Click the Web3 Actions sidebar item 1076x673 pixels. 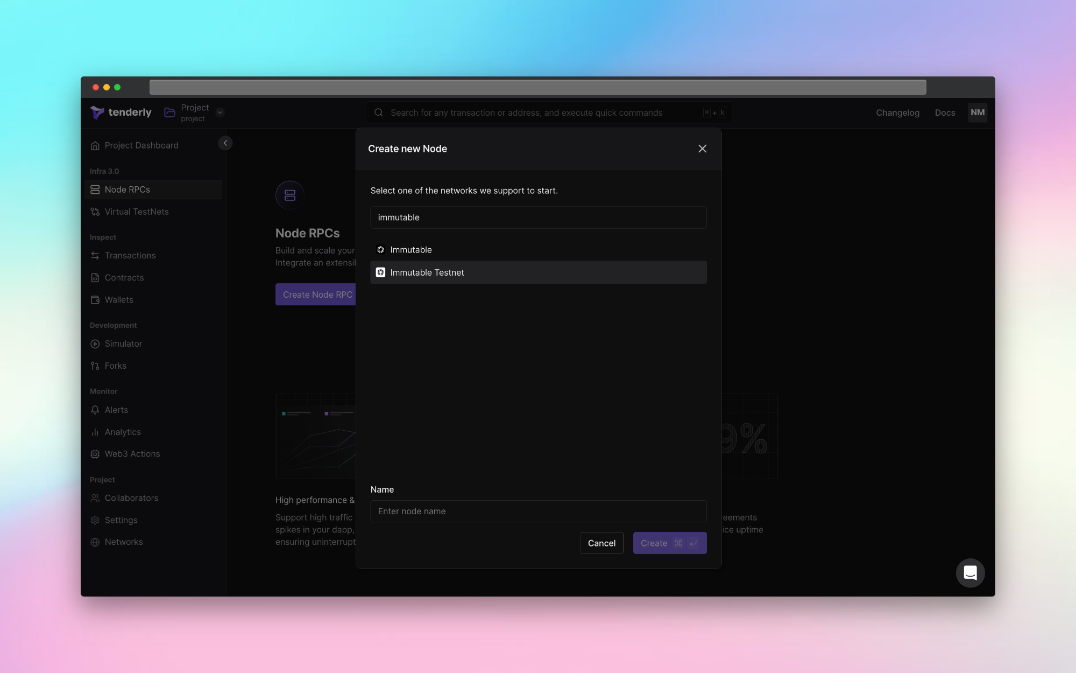pyautogui.click(x=132, y=454)
